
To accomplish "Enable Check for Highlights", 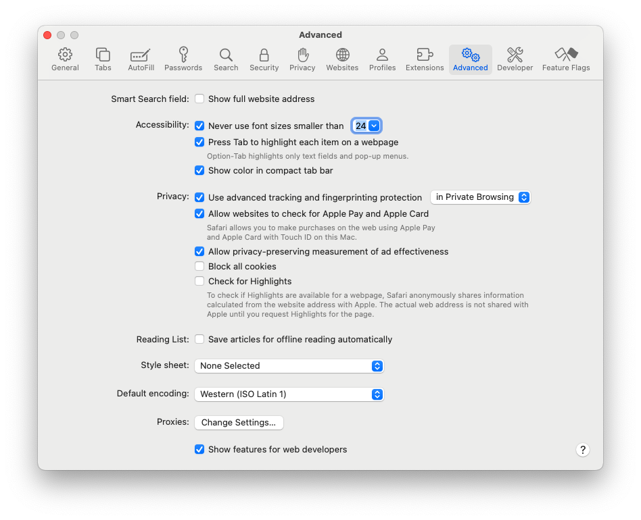I will [x=199, y=281].
